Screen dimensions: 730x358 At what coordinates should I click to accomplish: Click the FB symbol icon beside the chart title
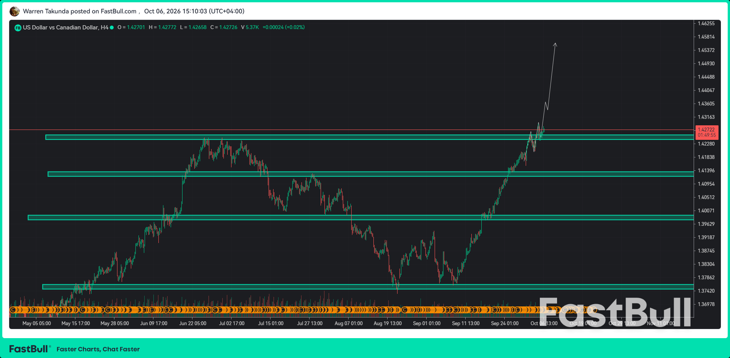18,28
